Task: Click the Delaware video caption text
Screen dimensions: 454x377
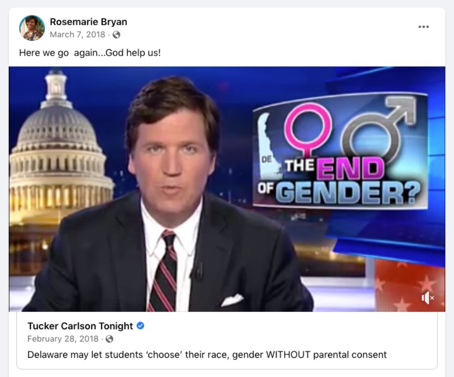Action: (207, 355)
